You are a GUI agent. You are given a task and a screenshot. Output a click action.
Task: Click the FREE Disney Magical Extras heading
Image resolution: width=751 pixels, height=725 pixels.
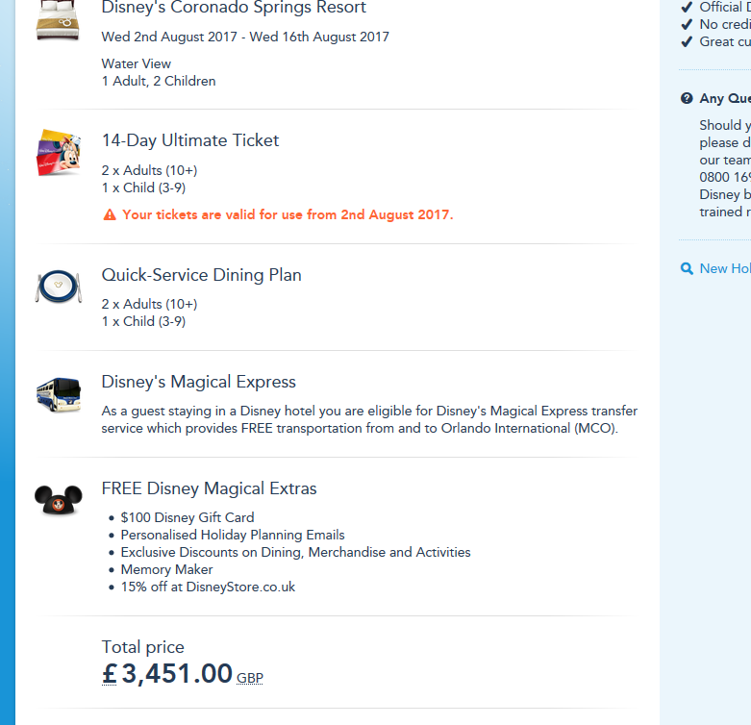(209, 488)
